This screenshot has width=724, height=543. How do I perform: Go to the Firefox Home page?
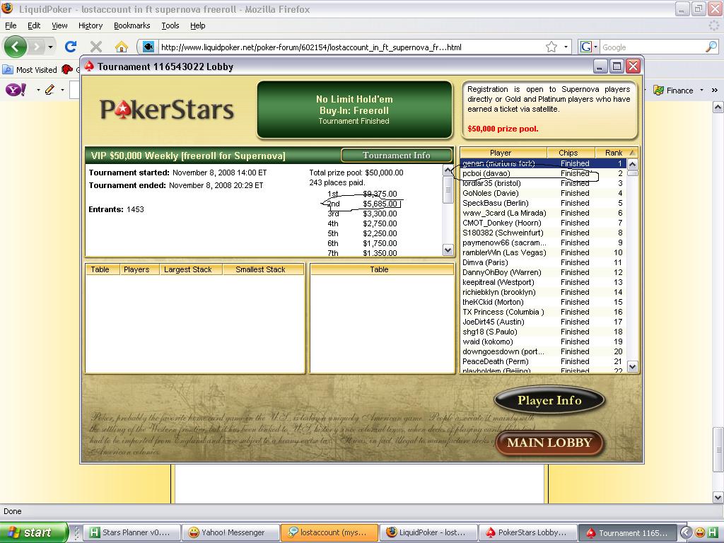[122, 47]
